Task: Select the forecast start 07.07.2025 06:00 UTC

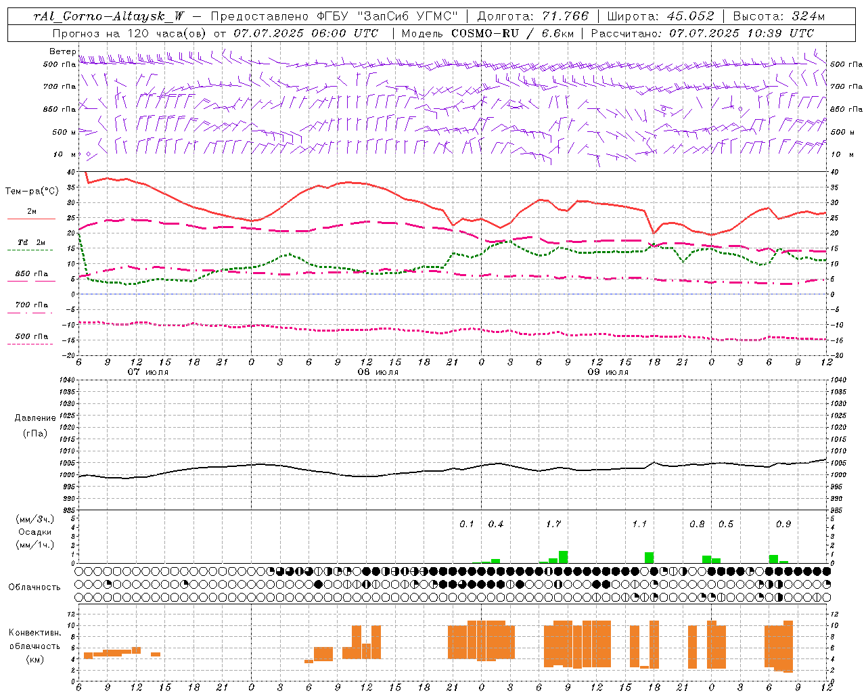Action: coord(306,33)
